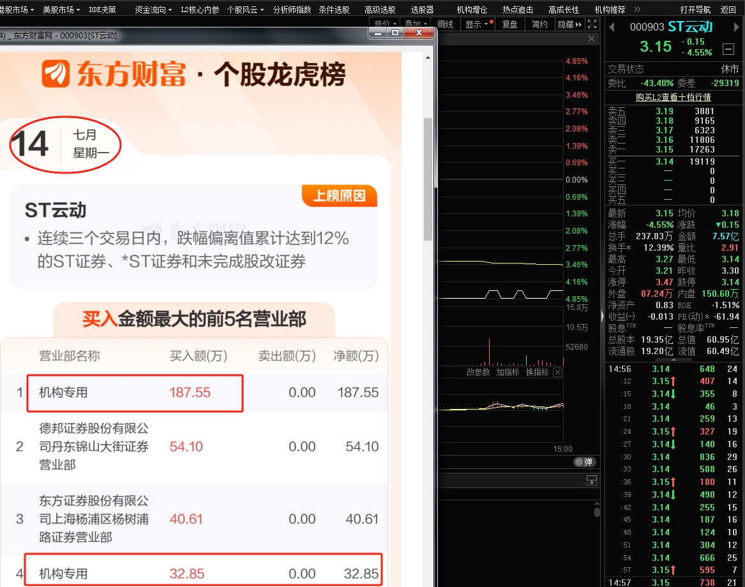The image size is (745, 587).
Task: Click 净额(万) column header
Action: [x=356, y=356]
